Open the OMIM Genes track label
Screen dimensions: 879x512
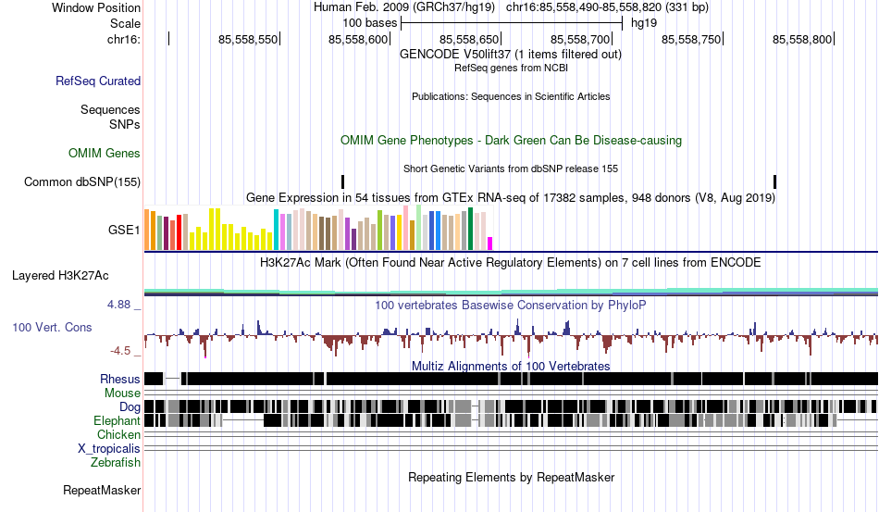pos(105,153)
